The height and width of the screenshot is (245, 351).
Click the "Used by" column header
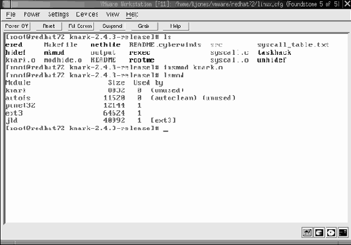click(x=148, y=83)
